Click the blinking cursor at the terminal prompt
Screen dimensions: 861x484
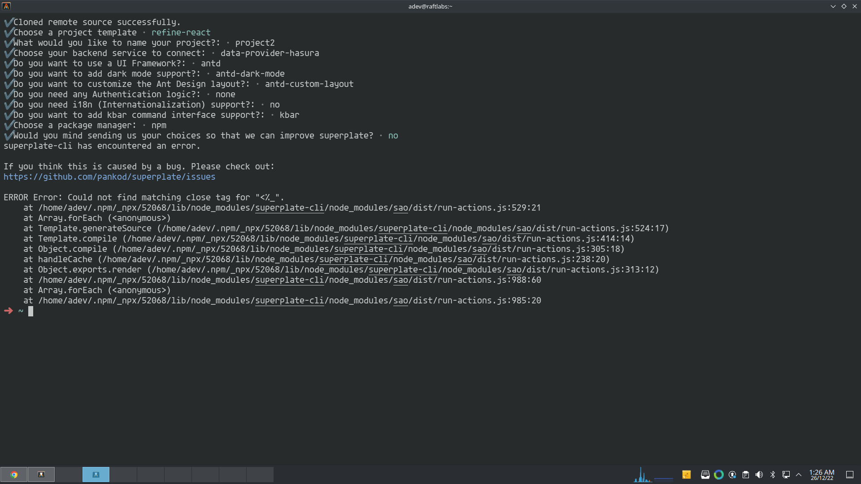[x=30, y=311]
